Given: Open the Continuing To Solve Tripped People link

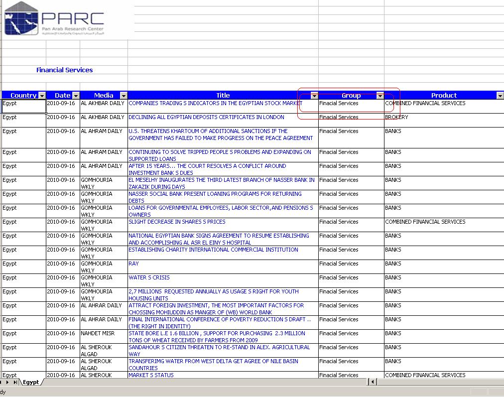Looking at the screenshot, I should 220,155.
